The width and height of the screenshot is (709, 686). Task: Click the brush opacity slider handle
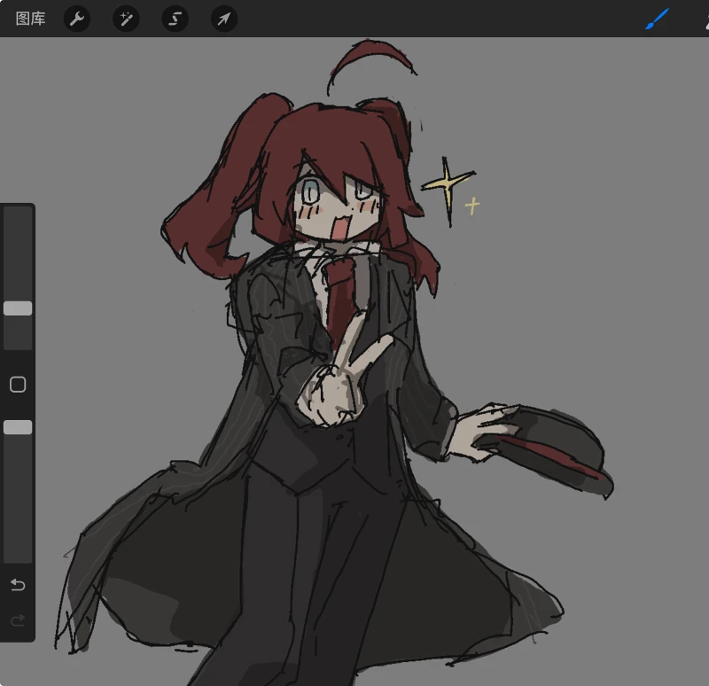18,427
